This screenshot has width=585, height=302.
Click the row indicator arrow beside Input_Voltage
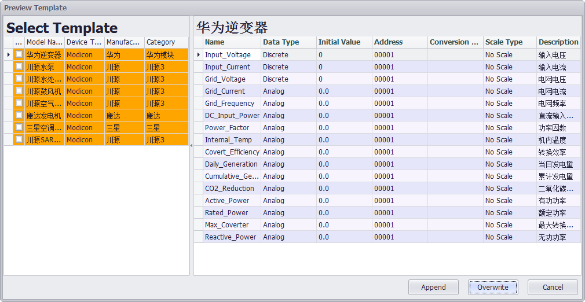point(198,55)
